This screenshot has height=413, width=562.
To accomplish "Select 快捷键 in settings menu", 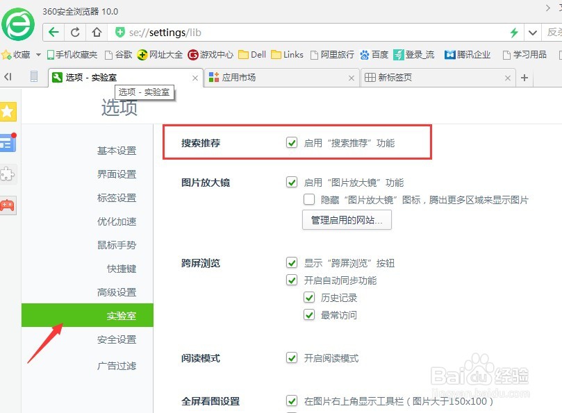I will [x=122, y=269].
